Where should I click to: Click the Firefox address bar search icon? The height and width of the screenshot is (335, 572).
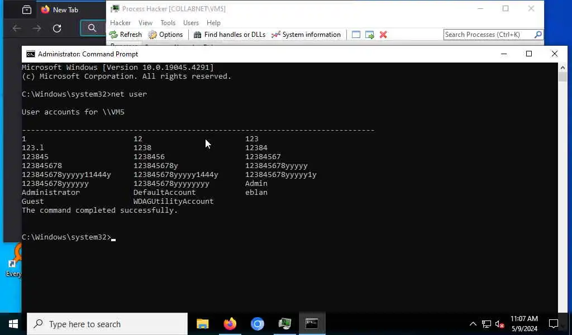point(92,28)
